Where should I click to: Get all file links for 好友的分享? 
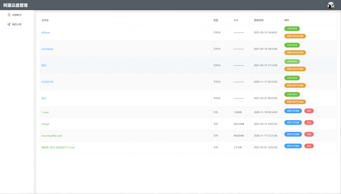coord(295,86)
